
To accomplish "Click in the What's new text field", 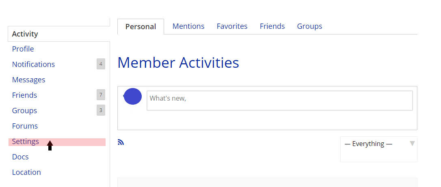I will [x=280, y=101].
